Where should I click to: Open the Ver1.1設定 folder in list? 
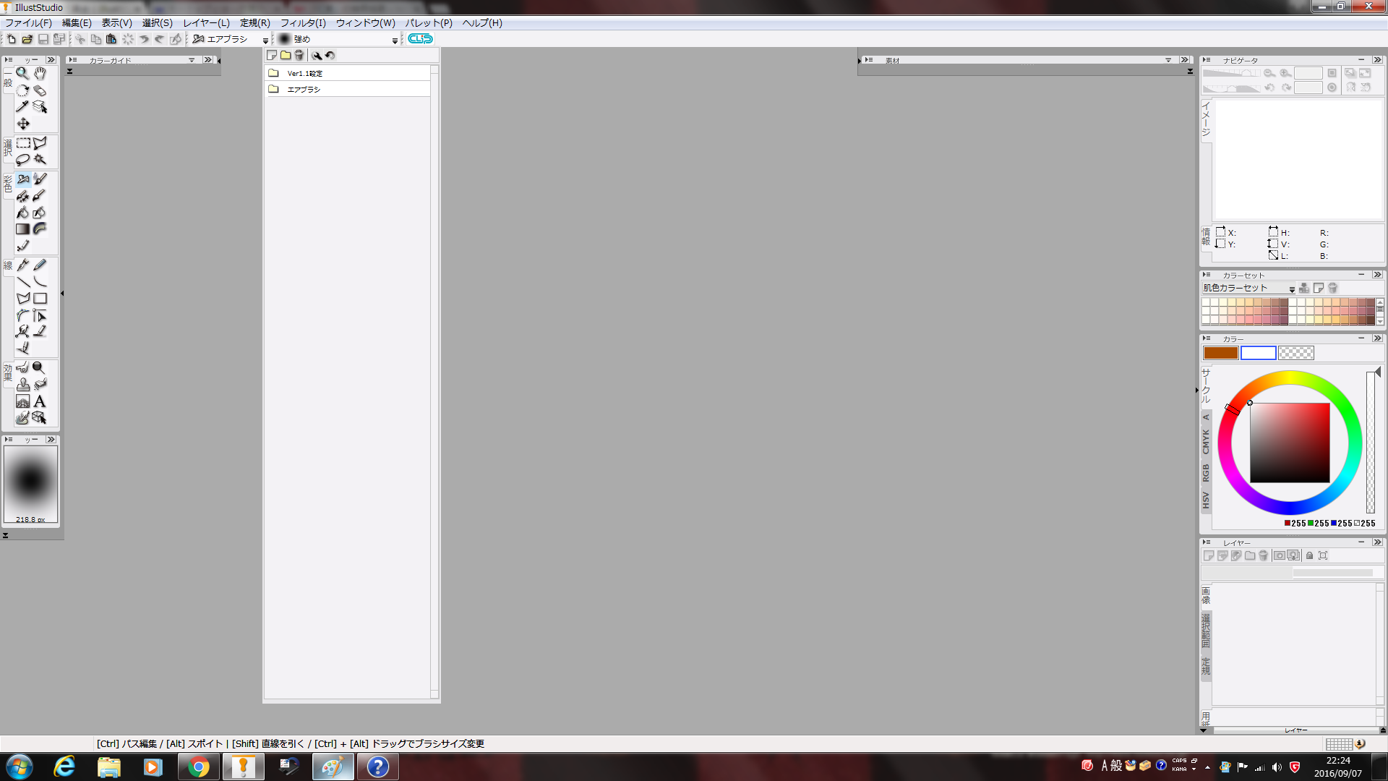(304, 73)
